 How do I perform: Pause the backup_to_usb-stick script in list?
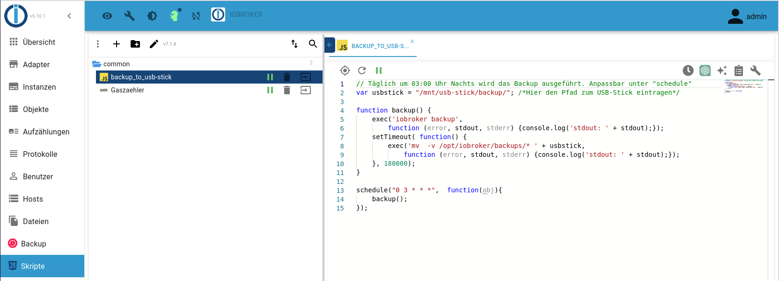[x=270, y=77]
